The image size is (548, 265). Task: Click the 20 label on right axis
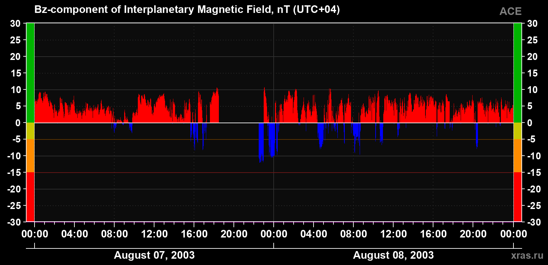click(532, 57)
